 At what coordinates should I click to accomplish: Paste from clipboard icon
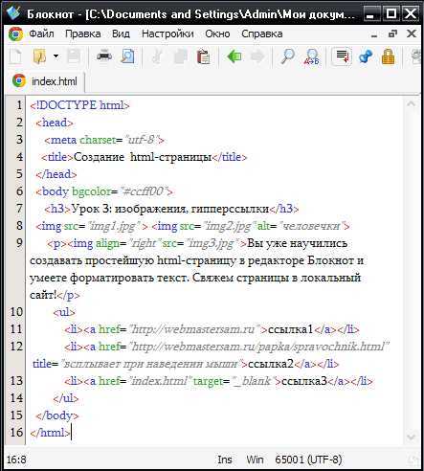203,57
